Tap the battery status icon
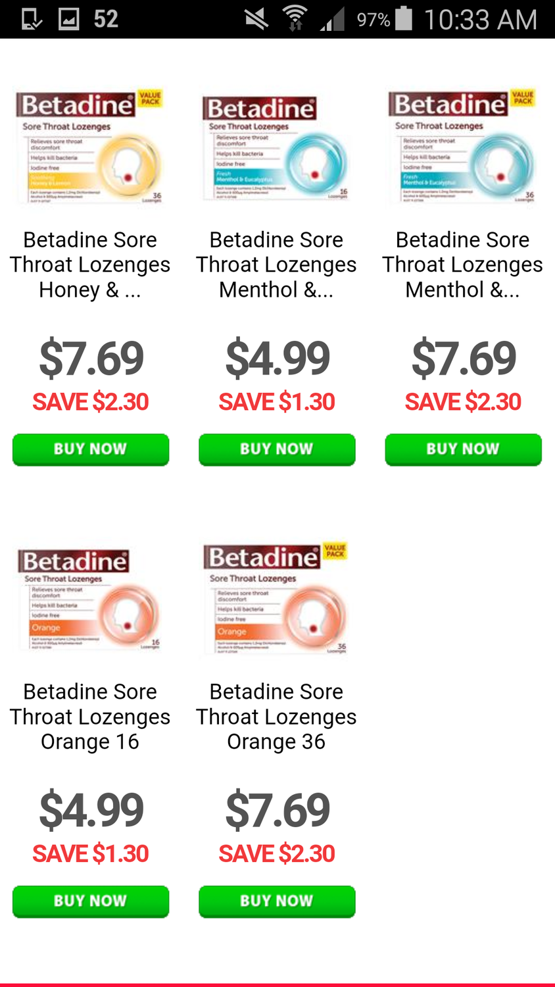555x987 pixels. click(x=404, y=19)
